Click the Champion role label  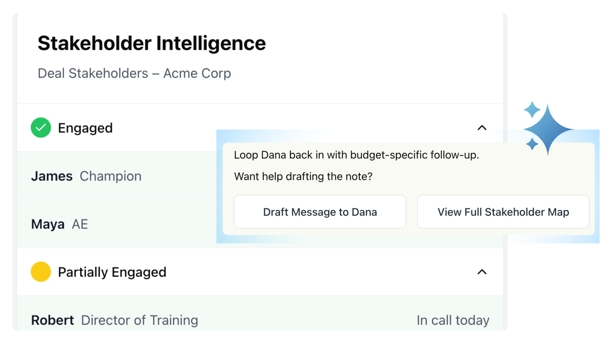click(110, 176)
